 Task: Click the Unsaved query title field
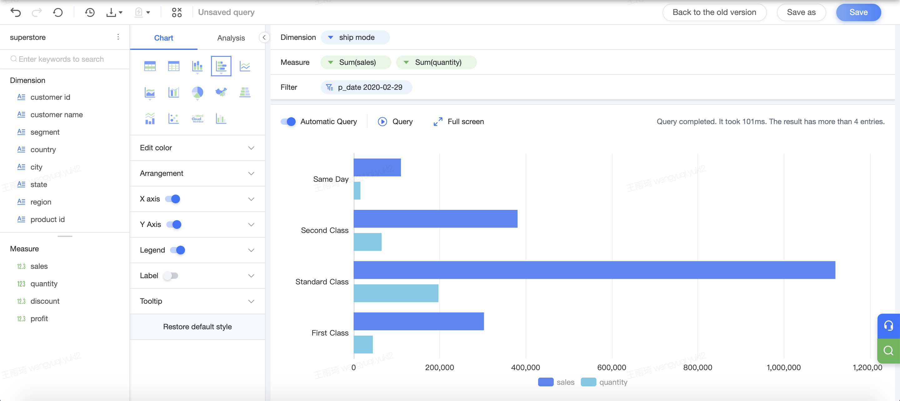point(226,12)
